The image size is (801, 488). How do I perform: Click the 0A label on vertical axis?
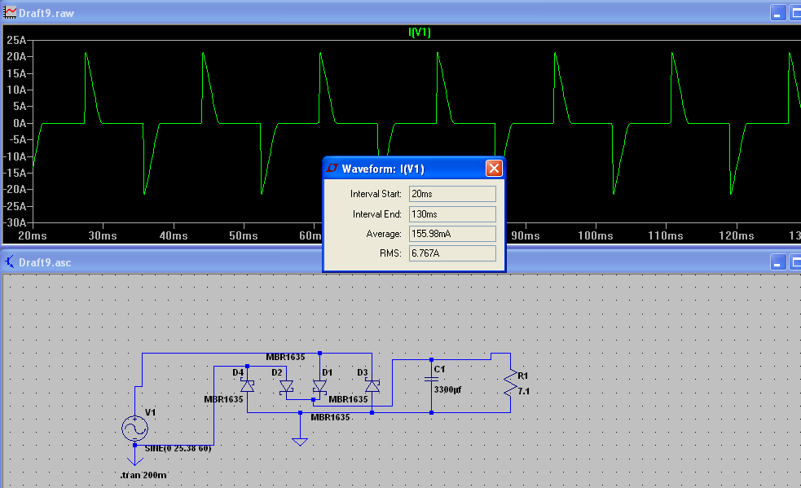20,123
